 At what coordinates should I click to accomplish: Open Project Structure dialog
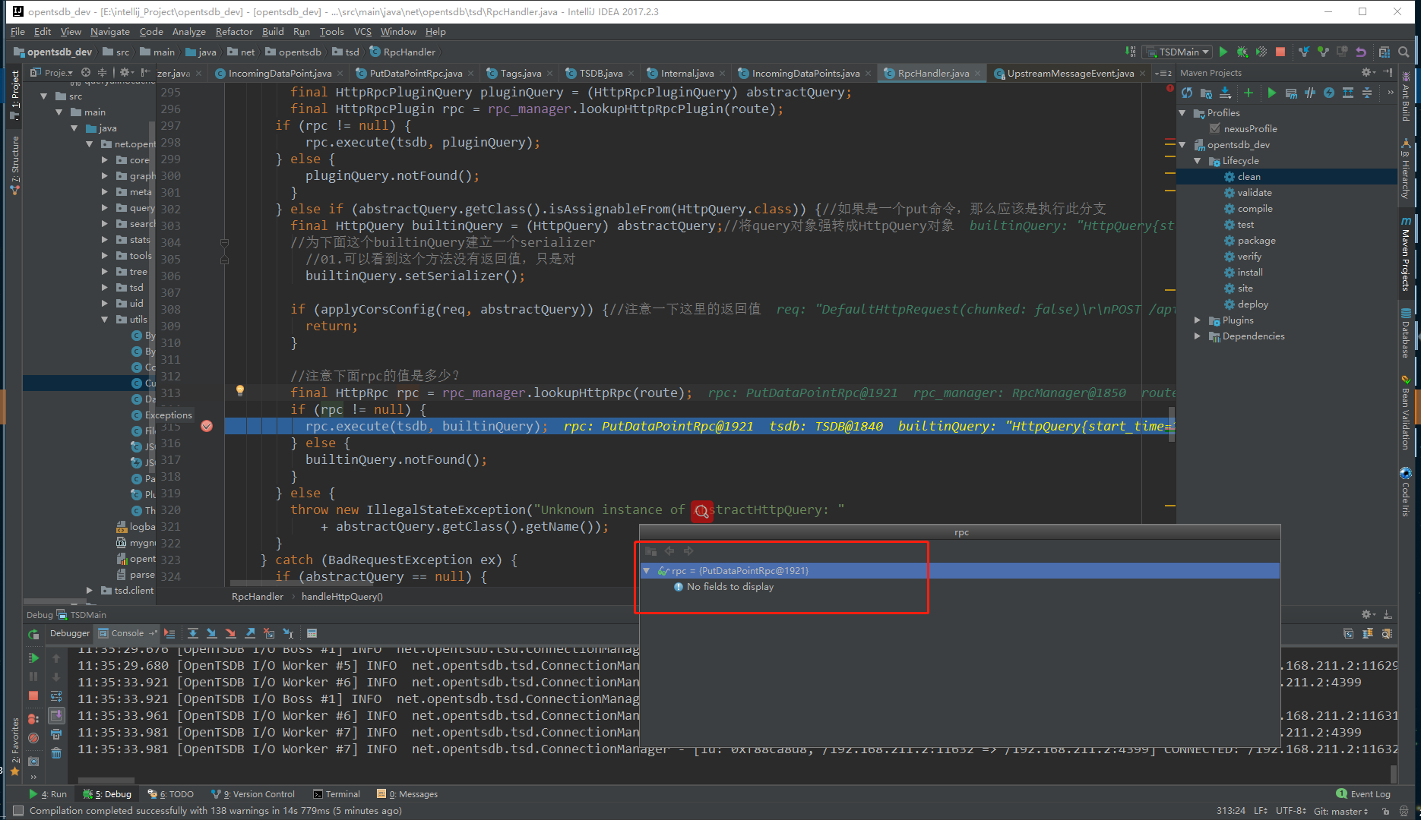pyautogui.click(x=1385, y=52)
